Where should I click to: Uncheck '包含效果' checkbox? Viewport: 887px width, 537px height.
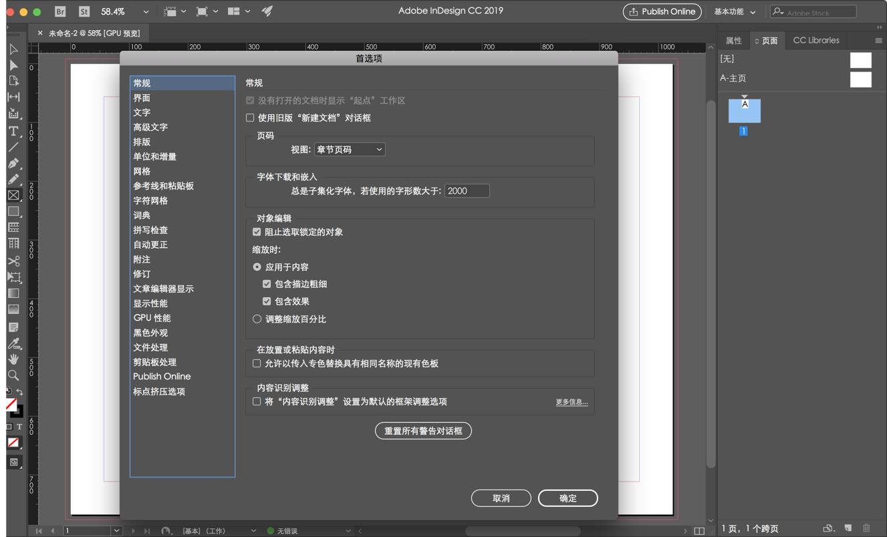[267, 302]
